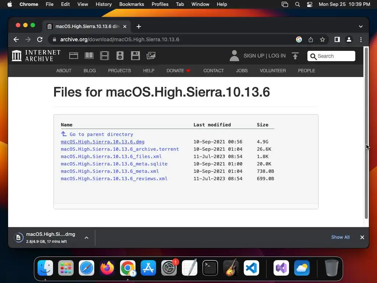Open Terminal from the Dock

pyautogui.click(x=210, y=268)
